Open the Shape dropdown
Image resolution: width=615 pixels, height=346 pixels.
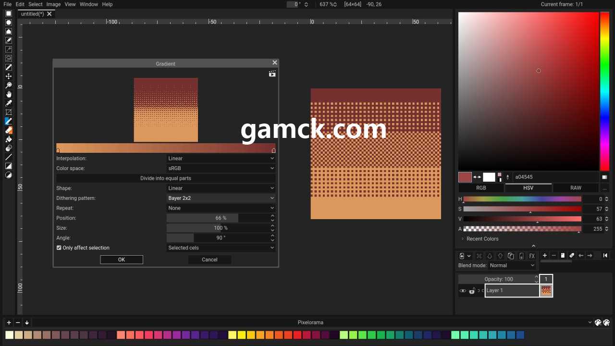tap(221, 188)
